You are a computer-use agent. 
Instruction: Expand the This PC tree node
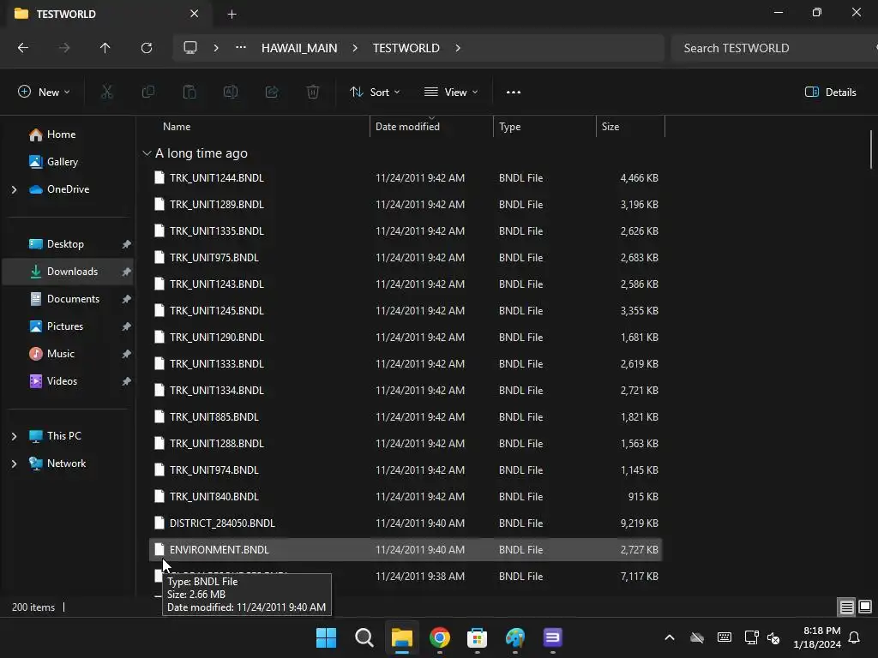click(x=14, y=436)
